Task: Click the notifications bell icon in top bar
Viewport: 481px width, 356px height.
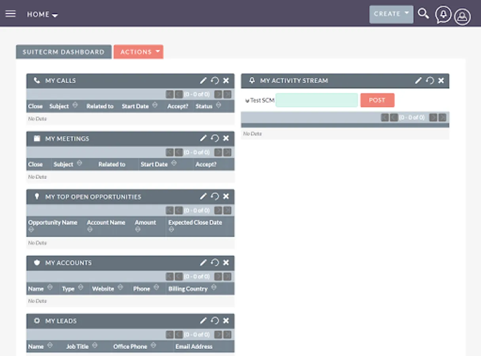Action: (443, 14)
